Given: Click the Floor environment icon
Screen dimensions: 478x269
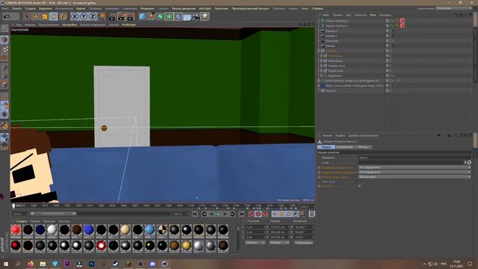Looking at the screenshot, I should pos(187,16).
